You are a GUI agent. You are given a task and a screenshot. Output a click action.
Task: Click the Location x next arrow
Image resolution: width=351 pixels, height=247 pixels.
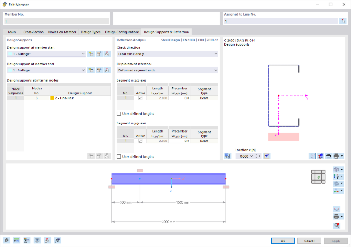(x=260, y=156)
